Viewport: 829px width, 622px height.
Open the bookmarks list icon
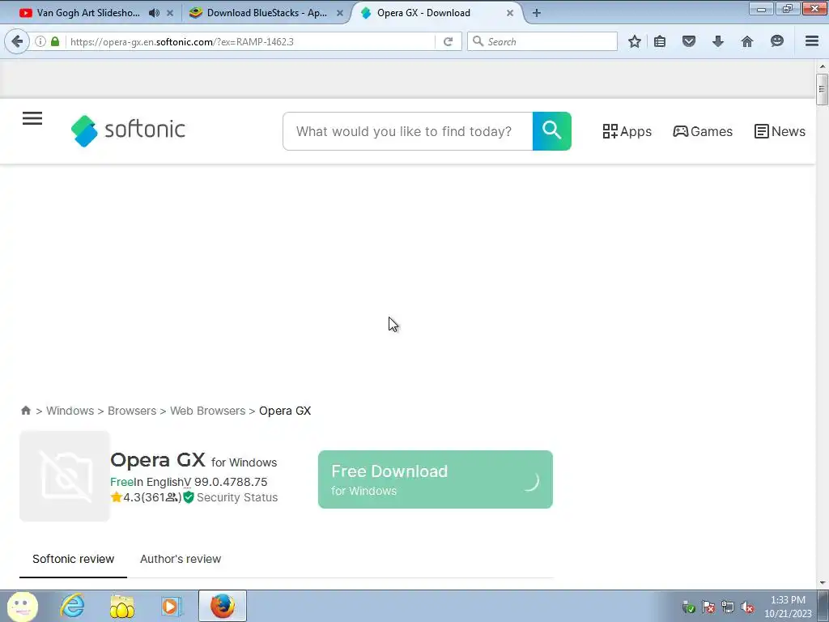pos(660,41)
